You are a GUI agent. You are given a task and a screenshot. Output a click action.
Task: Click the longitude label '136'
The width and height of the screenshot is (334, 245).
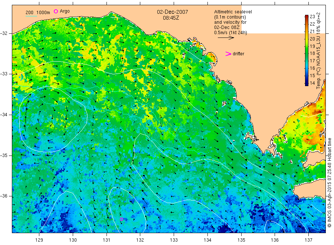coord(275,240)
